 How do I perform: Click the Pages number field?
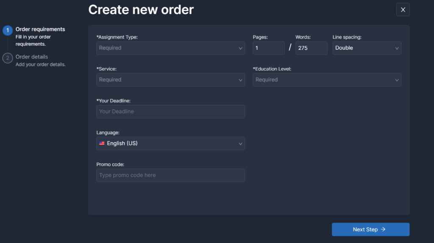click(268, 48)
